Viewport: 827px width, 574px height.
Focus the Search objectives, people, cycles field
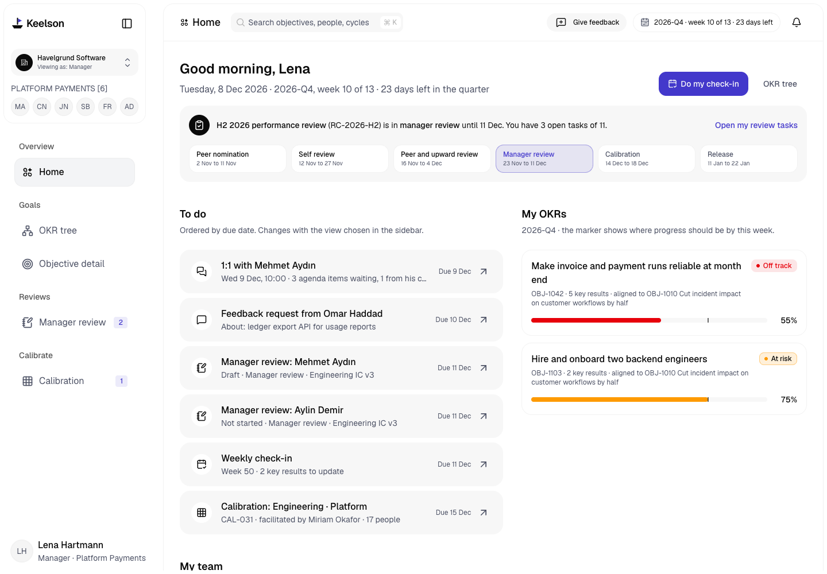point(316,22)
